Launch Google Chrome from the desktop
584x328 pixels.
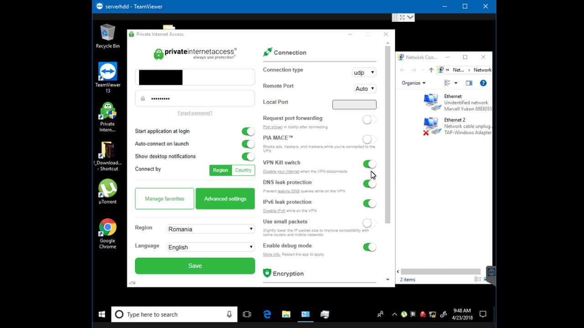pyautogui.click(x=108, y=234)
